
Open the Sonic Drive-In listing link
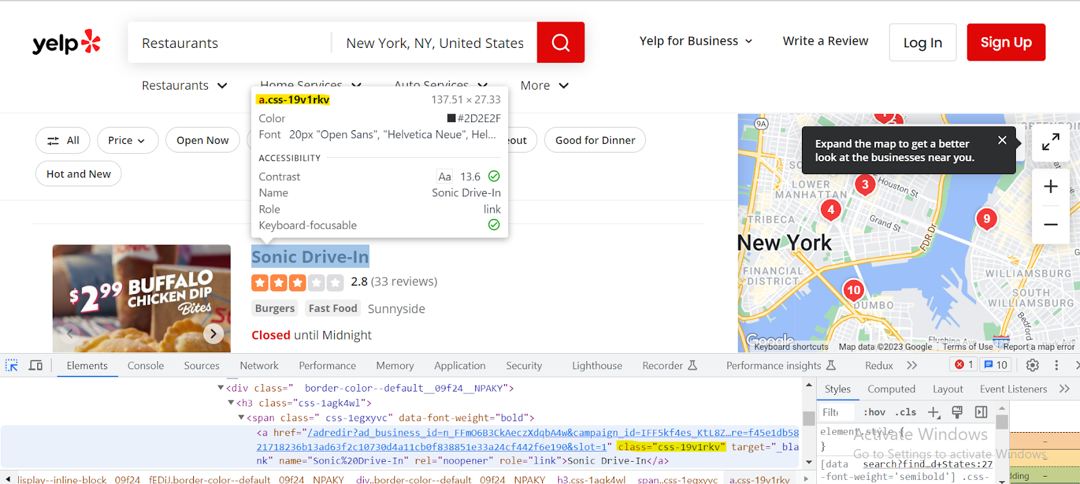pyautogui.click(x=310, y=257)
